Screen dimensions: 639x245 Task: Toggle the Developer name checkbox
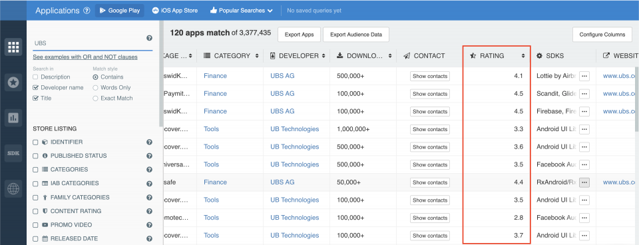[x=35, y=88]
